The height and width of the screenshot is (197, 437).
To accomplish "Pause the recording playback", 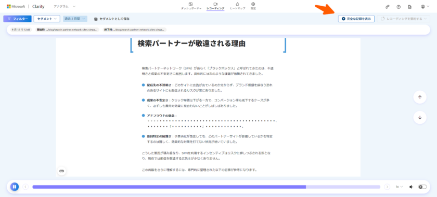I will [x=15, y=187].
